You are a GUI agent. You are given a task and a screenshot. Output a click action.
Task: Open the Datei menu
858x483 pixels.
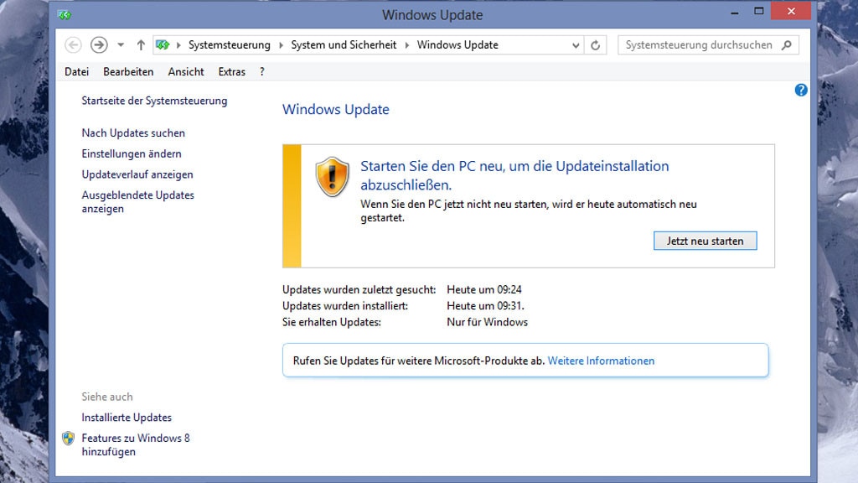76,71
